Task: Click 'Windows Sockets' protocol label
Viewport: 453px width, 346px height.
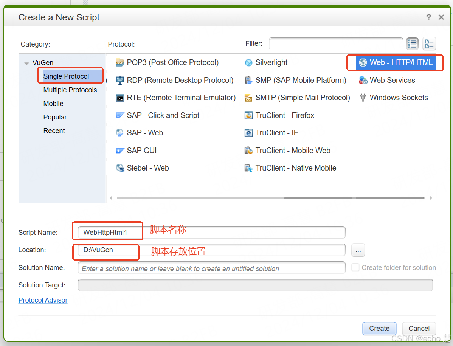Action: click(399, 98)
